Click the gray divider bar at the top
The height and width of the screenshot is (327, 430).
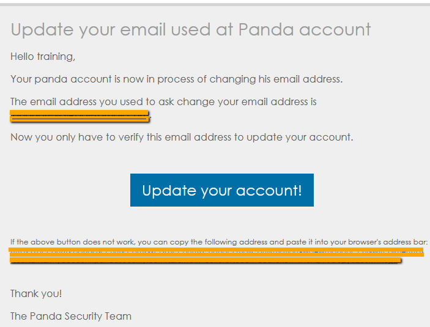click(215, 4)
